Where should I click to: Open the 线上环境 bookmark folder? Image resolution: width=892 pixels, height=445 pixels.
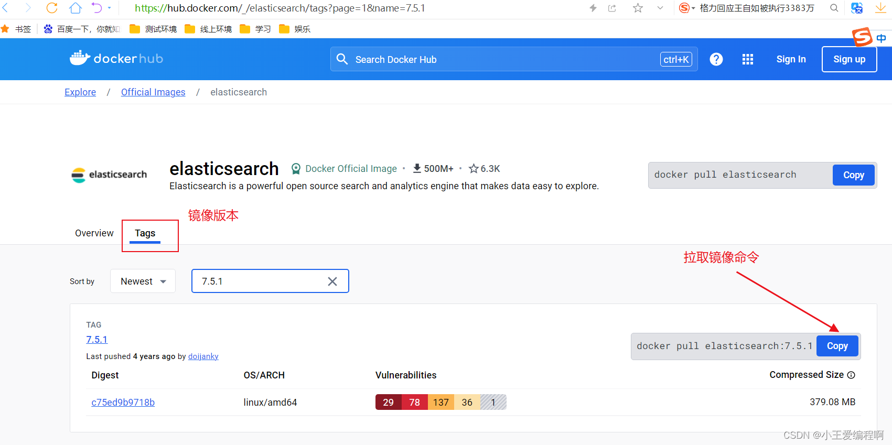(x=208, y=29)
